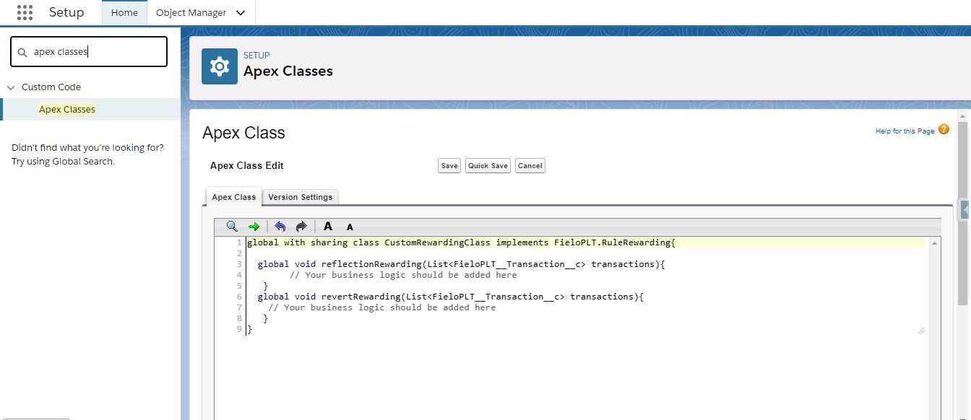Screen dimensions: 971x420
Task: Cancel the Apex class edit
Action: (x=530, y=166)
